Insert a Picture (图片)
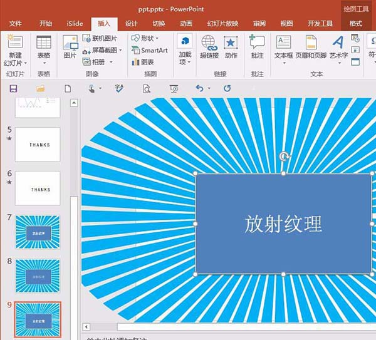The image size is (376, 340). 70,47
